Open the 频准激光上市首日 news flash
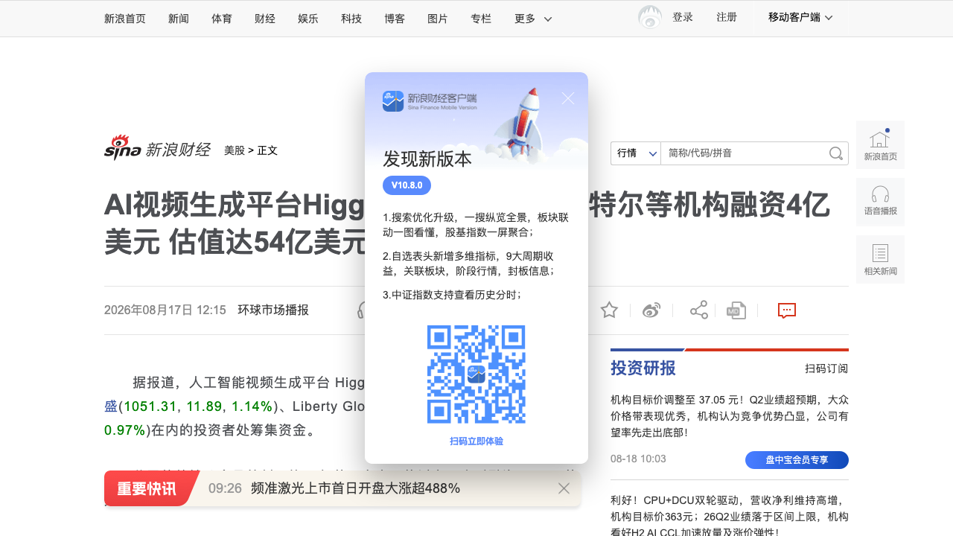 (x=356, y=488)
